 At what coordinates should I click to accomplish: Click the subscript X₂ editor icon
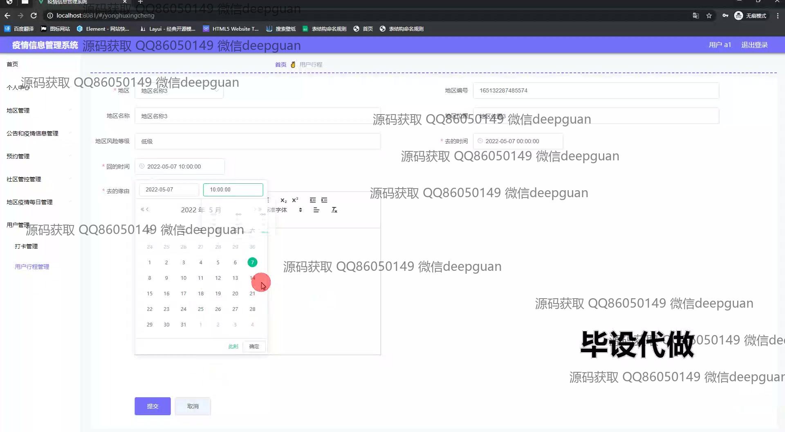(x=284, y=200)
